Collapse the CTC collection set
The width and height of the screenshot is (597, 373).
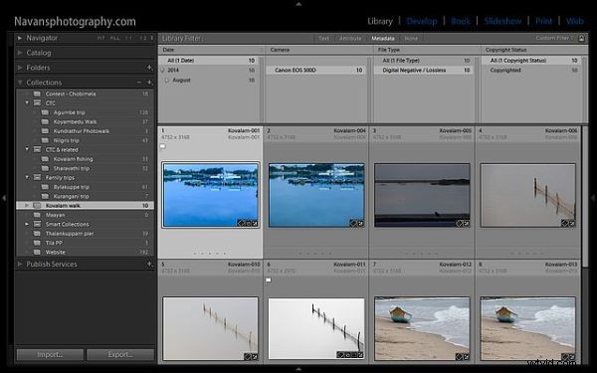[27, 103]
